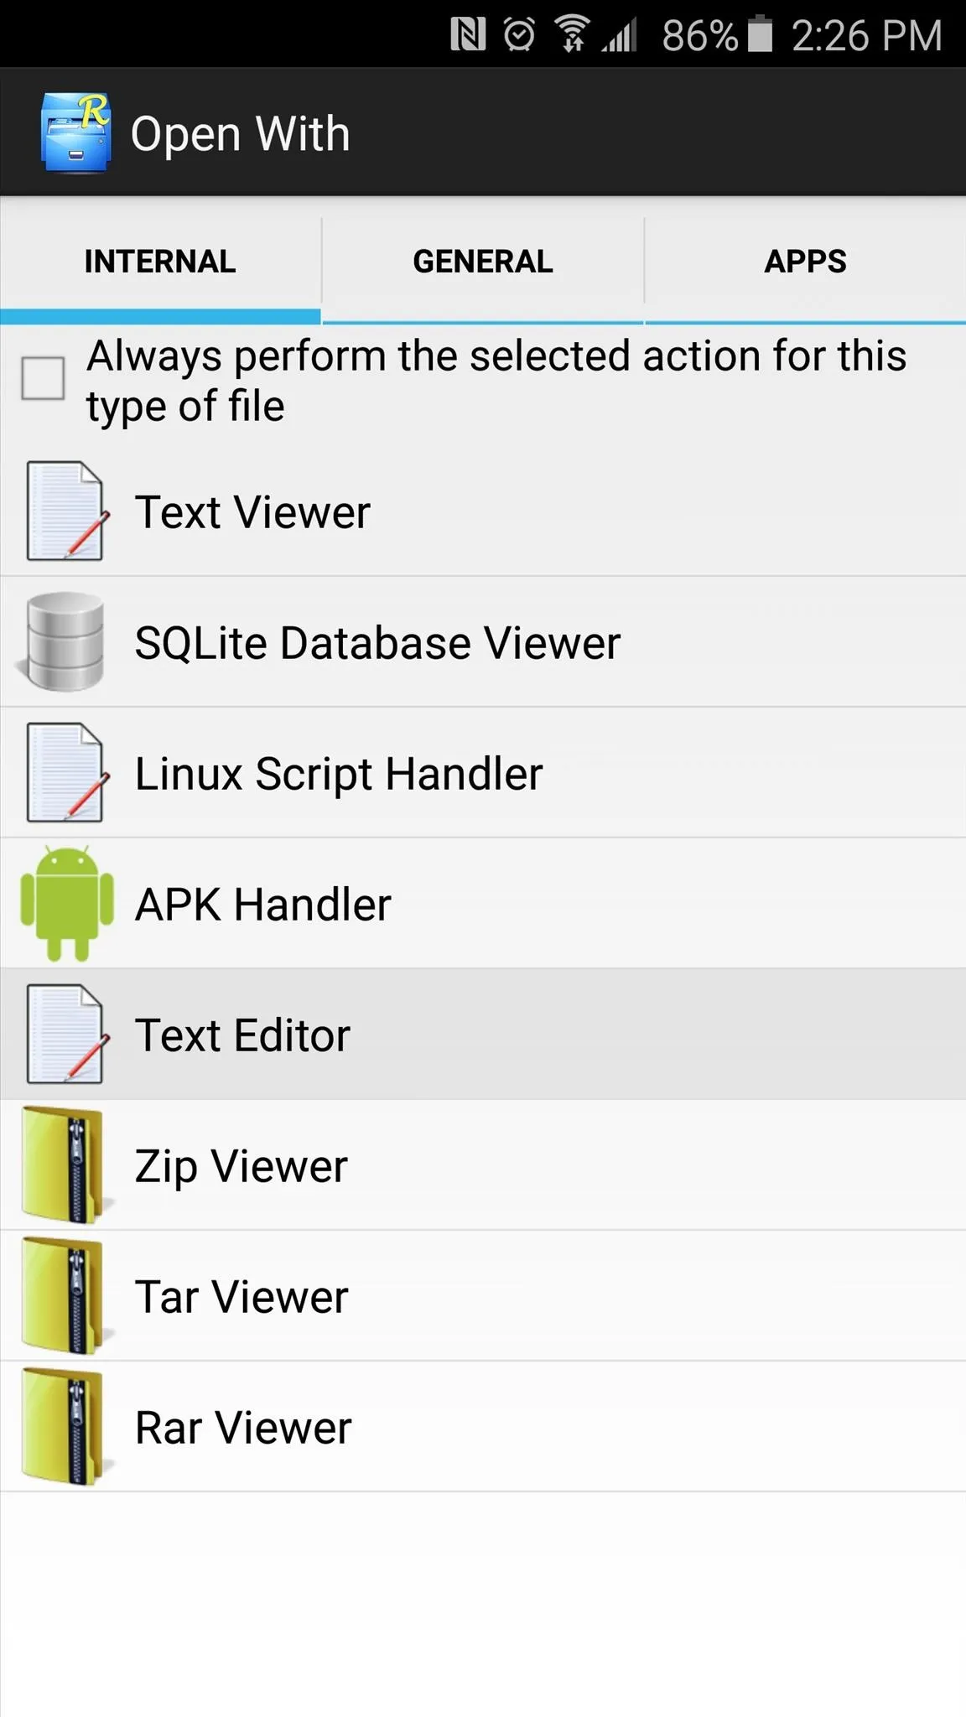This screenshot has height=1717, width=966.
Task: Open file with SQLite Database Viewer
Action: click(483, 642)
